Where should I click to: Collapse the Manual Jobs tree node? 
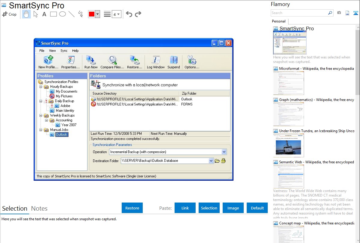pyautogui.click(x=41, y=130)
